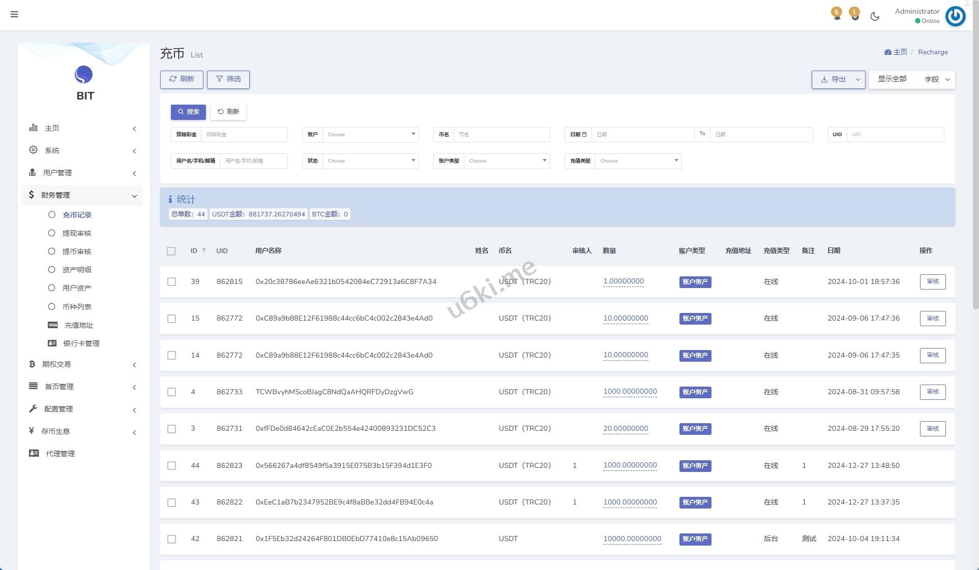Check the select-all header checkbox

171,251
